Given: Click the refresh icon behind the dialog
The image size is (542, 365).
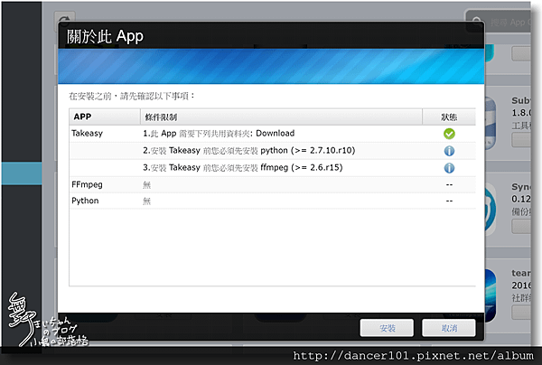Looking at the screenshot, I should click(64, 19).
